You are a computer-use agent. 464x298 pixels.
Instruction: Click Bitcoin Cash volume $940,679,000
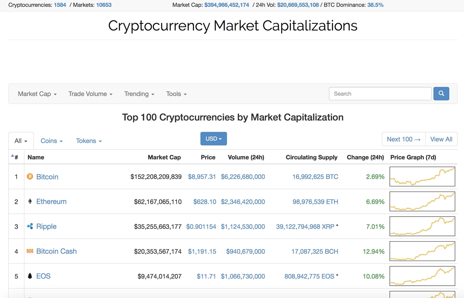[246, 251]
